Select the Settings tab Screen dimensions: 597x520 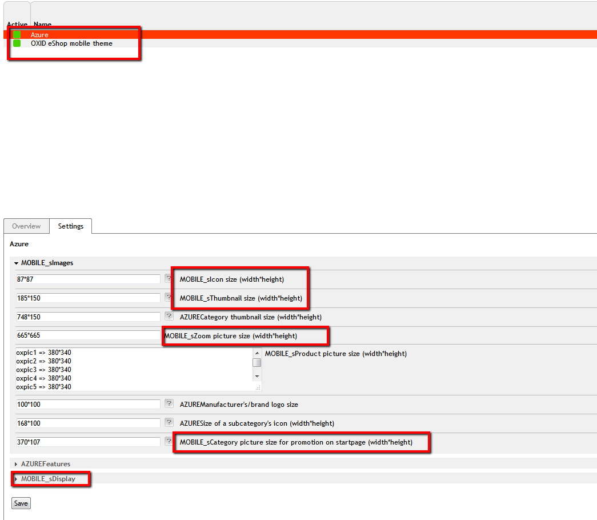[x=71, y=226]
